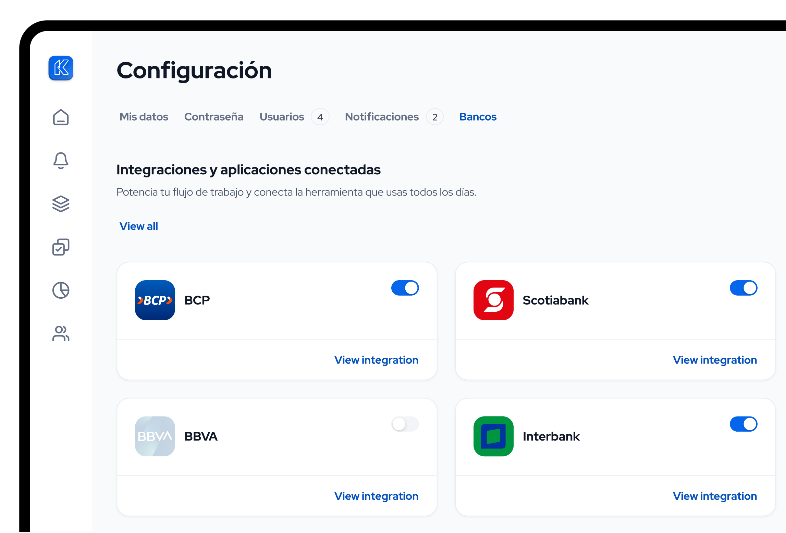The image size is (786, 533).
Task: Click the BCP card name
Action: tap(197, 300)
